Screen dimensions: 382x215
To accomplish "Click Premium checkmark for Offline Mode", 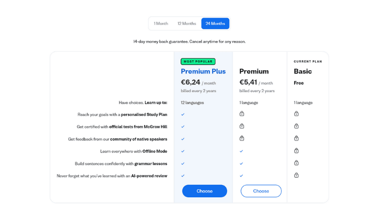I will click(x=241, y=151).
